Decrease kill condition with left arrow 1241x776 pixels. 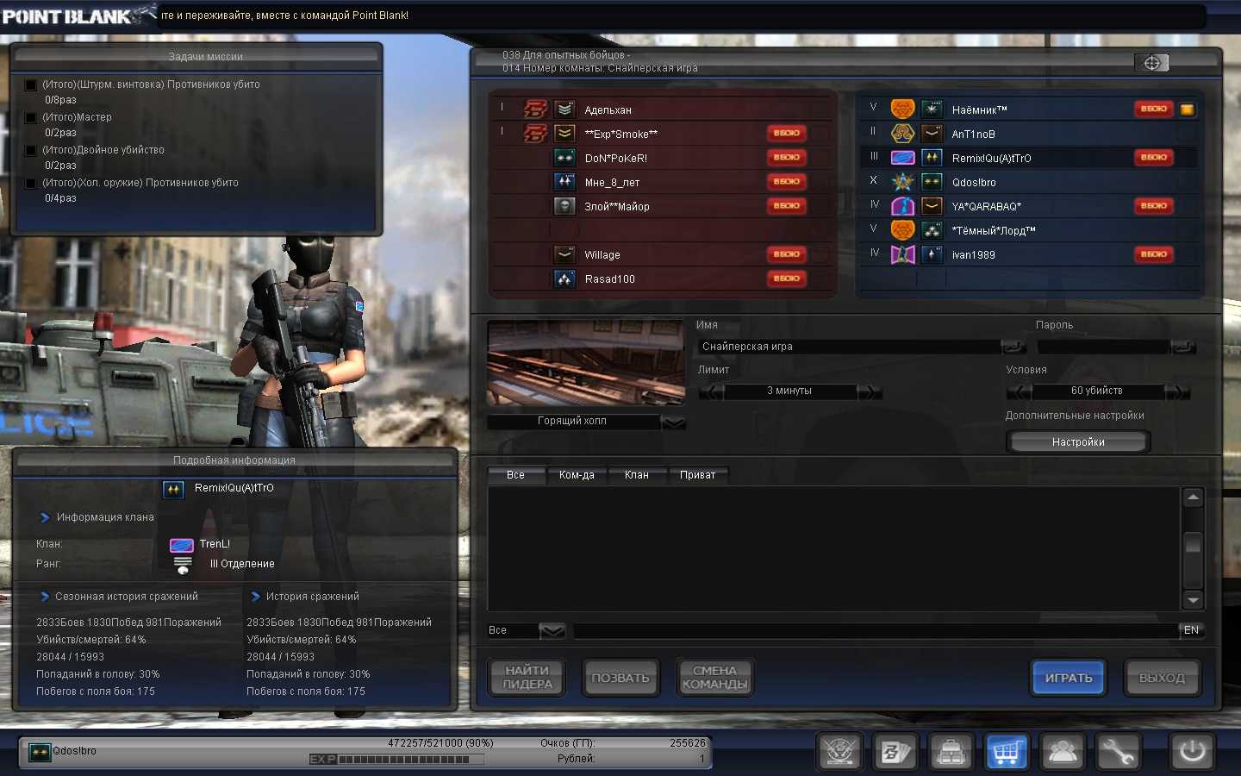click(1019, 391)
